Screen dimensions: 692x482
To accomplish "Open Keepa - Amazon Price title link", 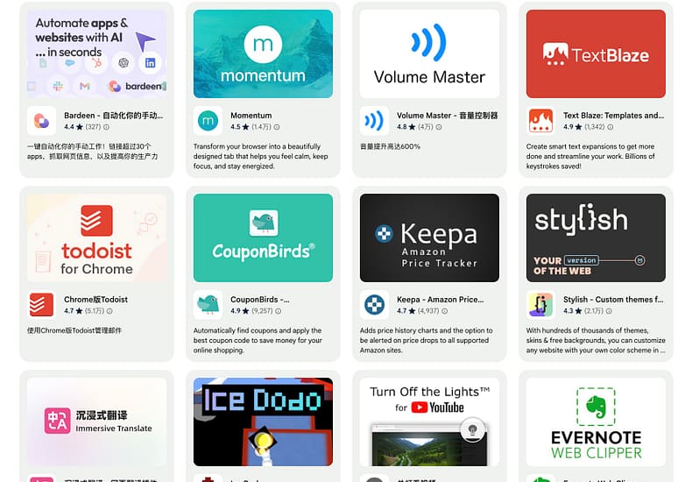I will pos(440,300).
